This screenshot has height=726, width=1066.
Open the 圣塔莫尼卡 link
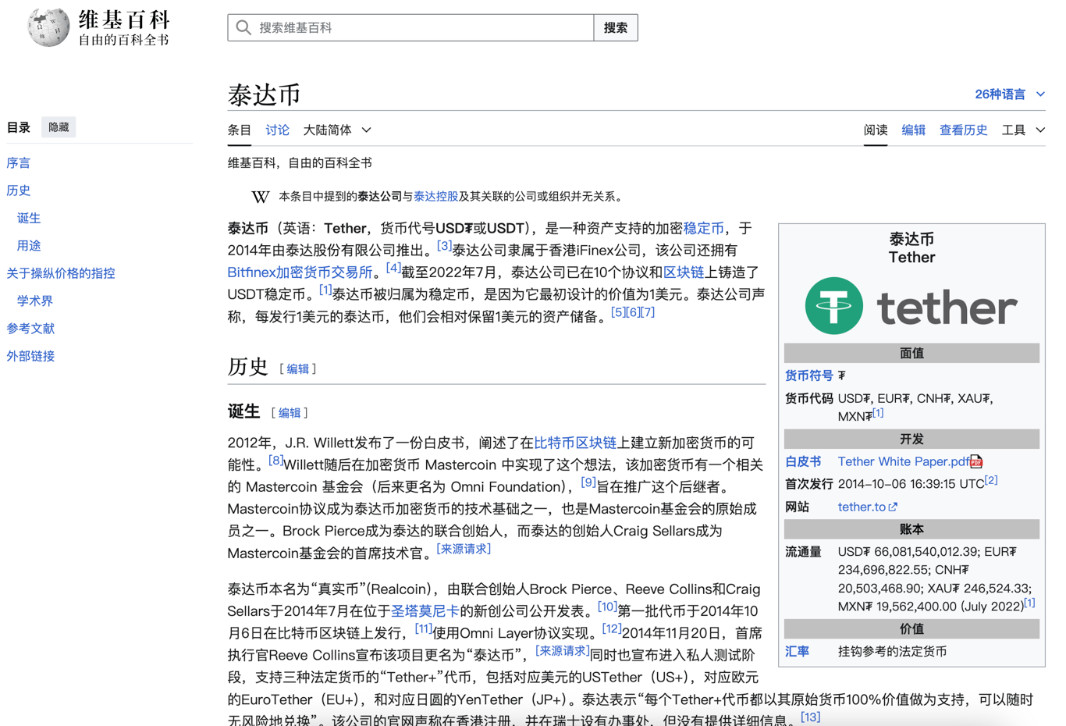425,611
